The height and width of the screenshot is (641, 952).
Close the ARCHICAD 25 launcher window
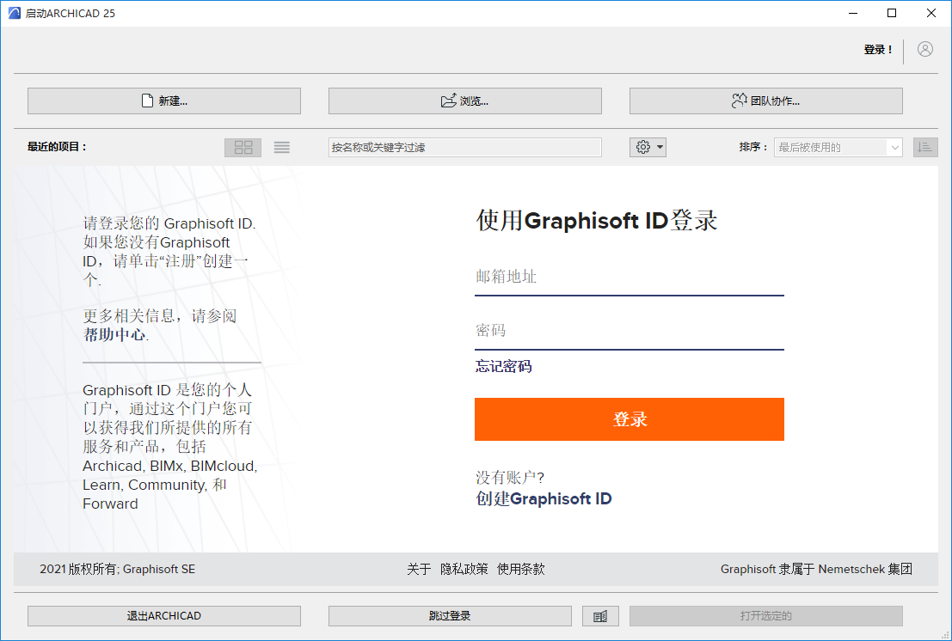click(931, 14)
